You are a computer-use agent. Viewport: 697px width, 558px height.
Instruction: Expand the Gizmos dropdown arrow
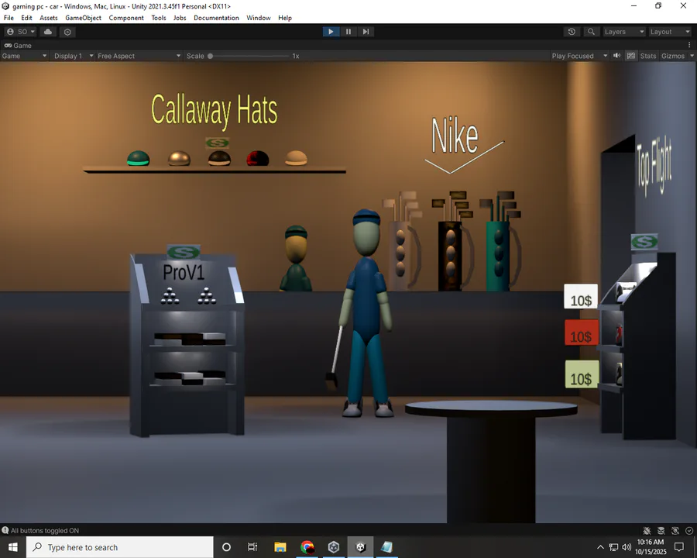click(x=692, y=56)
